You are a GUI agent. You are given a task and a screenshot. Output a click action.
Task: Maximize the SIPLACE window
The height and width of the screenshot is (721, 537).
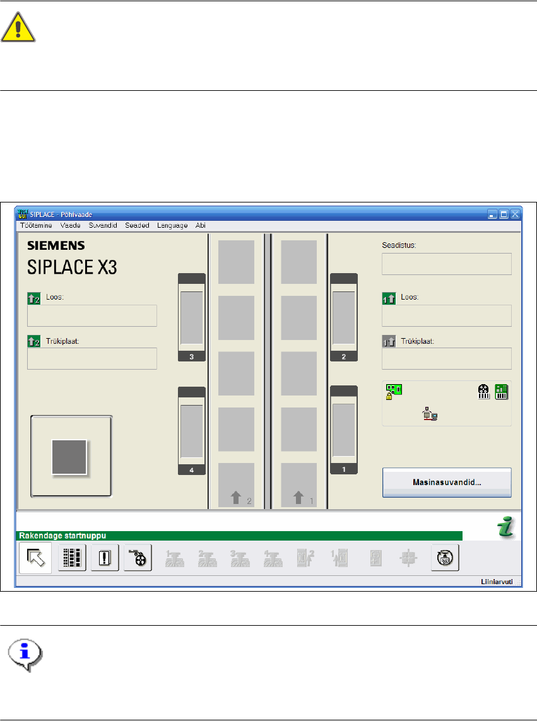coord(504,214)
